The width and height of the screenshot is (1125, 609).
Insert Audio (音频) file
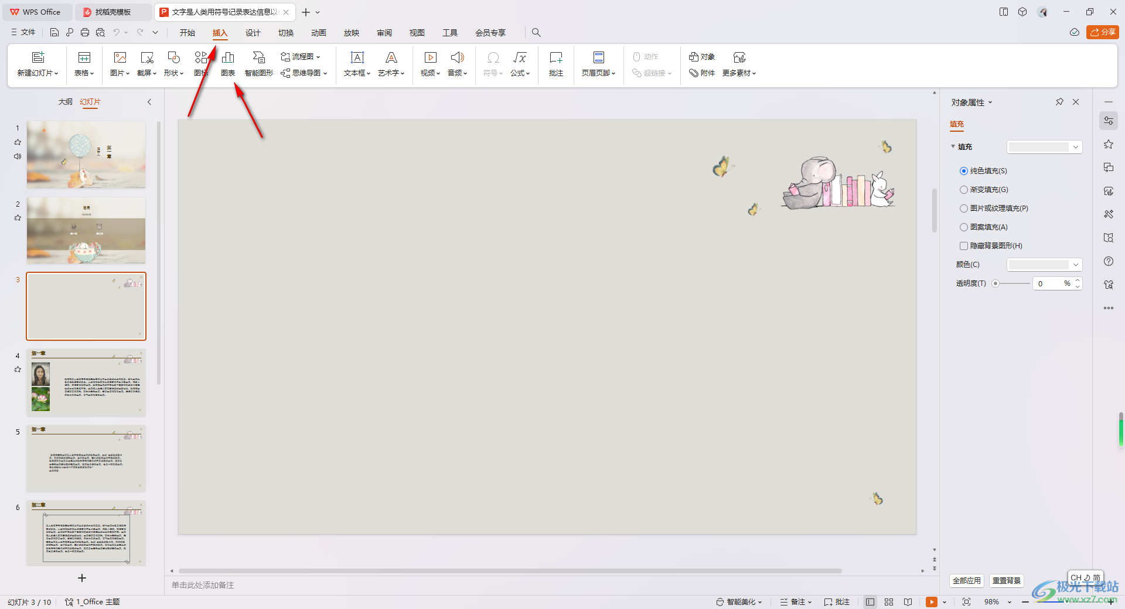click(458, 64)
